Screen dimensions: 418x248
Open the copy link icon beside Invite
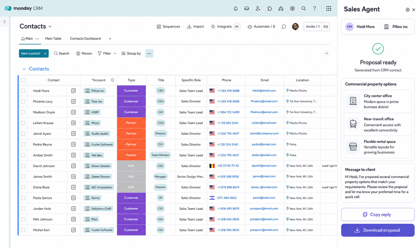pyautogui.click(x=326, y=26)
